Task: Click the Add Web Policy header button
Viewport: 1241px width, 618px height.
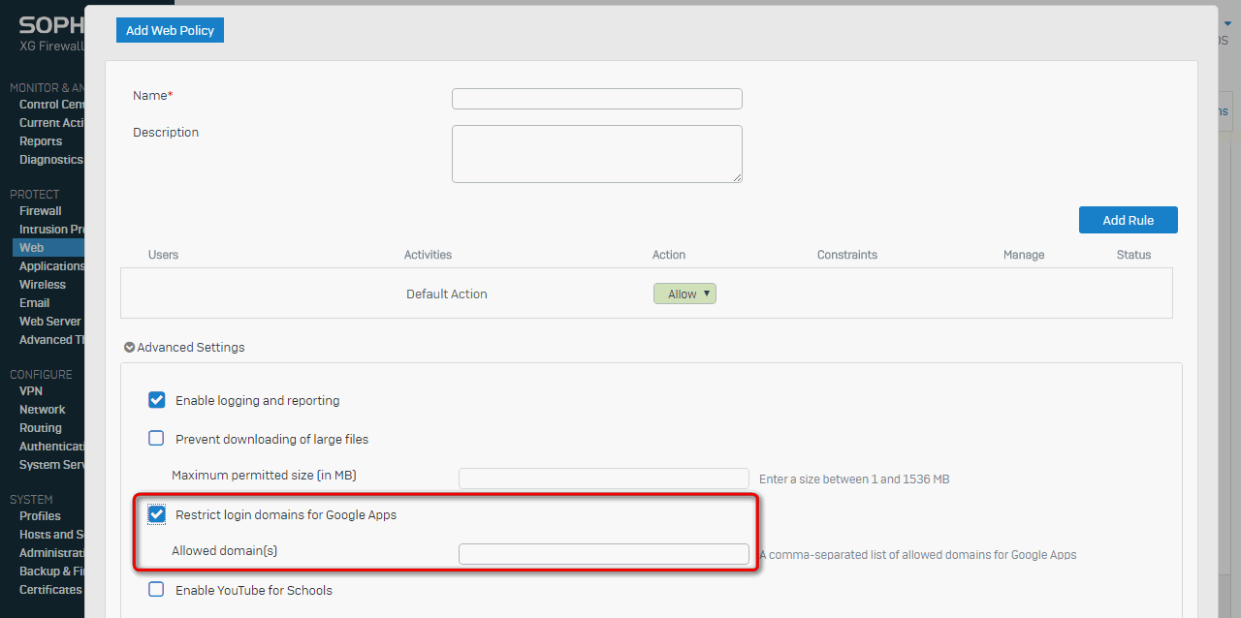Action: (170, 30)
